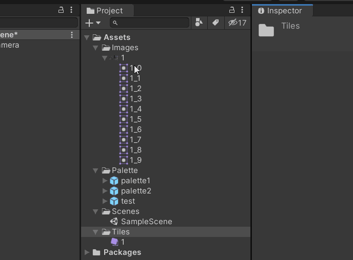Select the 1_5 sprite icon
This screenshot has width=353, height=260.
pyautogui.click(x=124, y=119)
